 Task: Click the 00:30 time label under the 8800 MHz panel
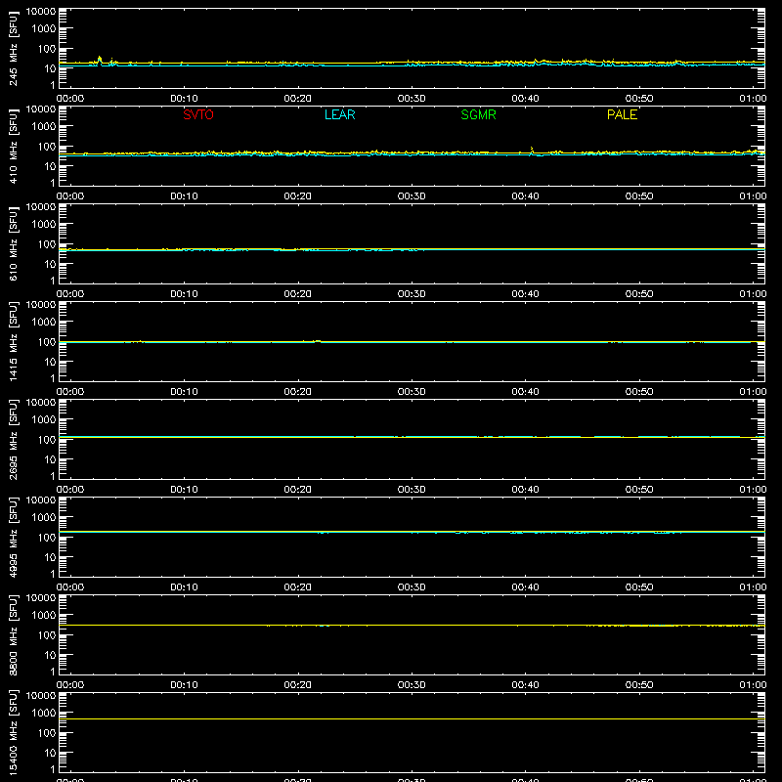(412, 685)
